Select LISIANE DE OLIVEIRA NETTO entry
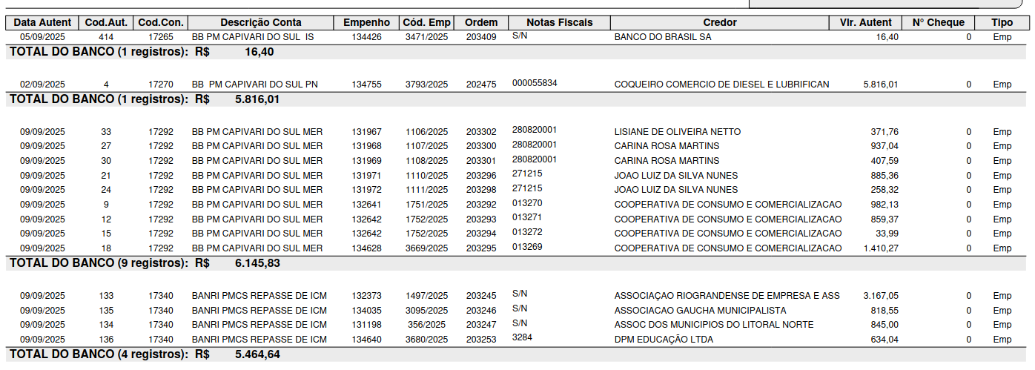The image size is (1035, 370). pos(677,132)
